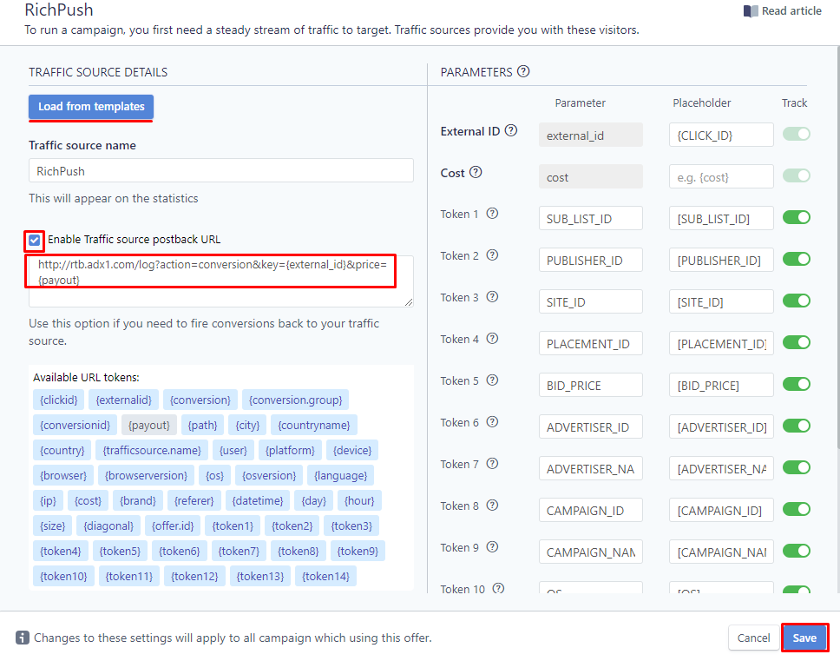The width and height of the screenshot is (840, 661).
Task: Disable tracking for Token 8 CAMPAIGN_ID
Action: pyautogui.click(x=796, y=509)
